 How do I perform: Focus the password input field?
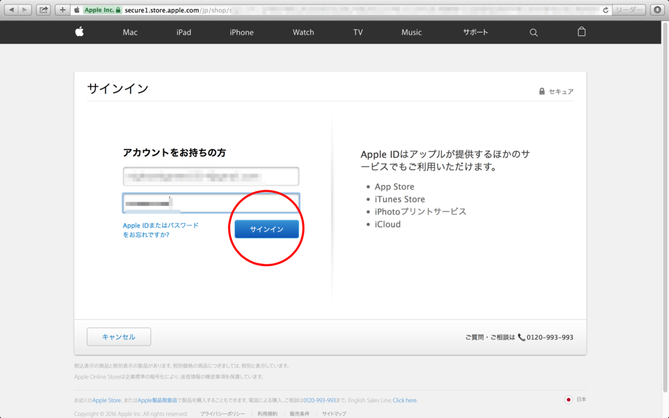(211, 203)
